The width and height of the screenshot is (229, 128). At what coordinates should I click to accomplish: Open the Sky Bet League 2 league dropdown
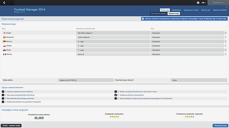point(113,33)
